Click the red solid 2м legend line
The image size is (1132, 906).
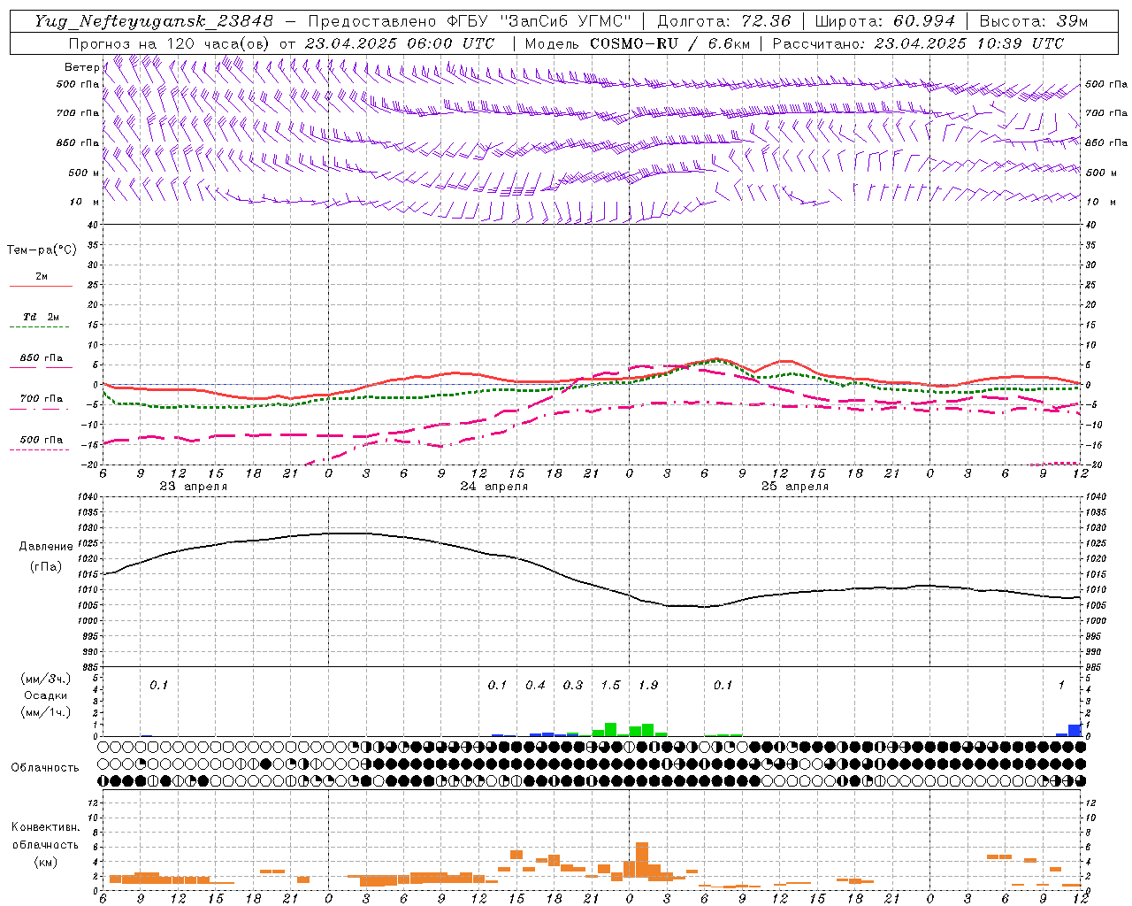click(41, 286)
